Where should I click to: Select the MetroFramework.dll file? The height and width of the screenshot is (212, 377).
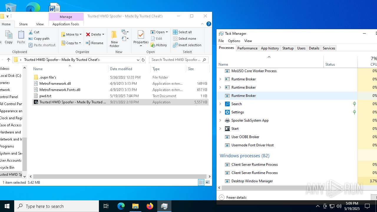tap(55, 84)
